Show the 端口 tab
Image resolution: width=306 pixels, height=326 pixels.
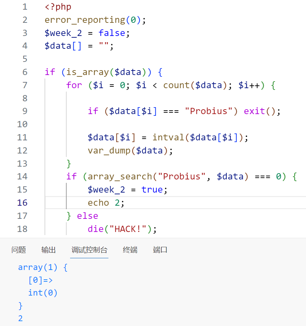click(160, 250)
